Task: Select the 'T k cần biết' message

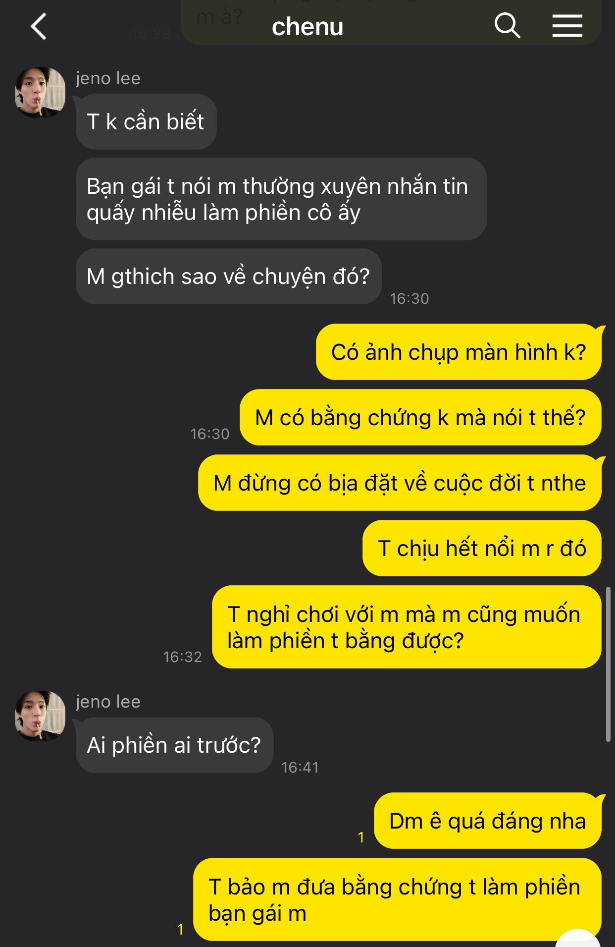Action: [146, 122]
